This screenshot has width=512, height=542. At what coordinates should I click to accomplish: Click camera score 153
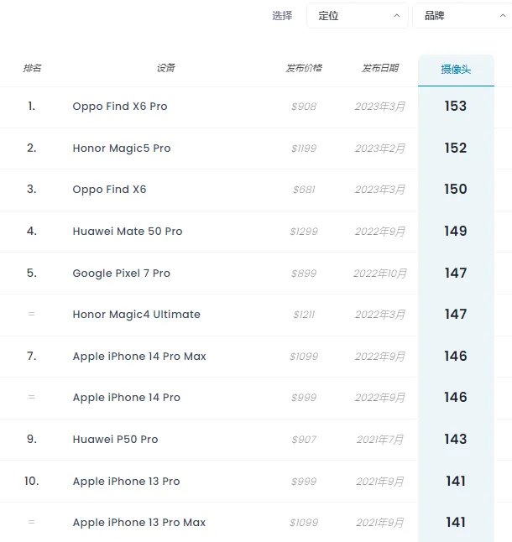[456, 107]
